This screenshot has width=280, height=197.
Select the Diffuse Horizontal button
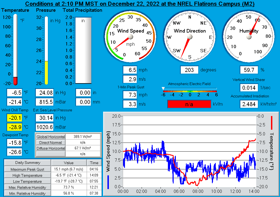[51, 148]
